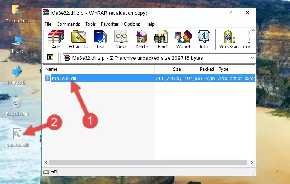Open the Favorites menu
The height and width of the screenshot is (184, 290).
pos(110,24)
